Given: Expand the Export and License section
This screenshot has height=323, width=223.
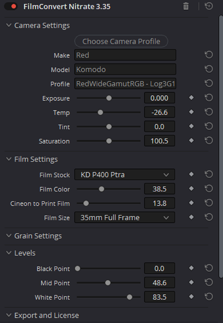Looking at the screenshot, I should tap(8, 315).
